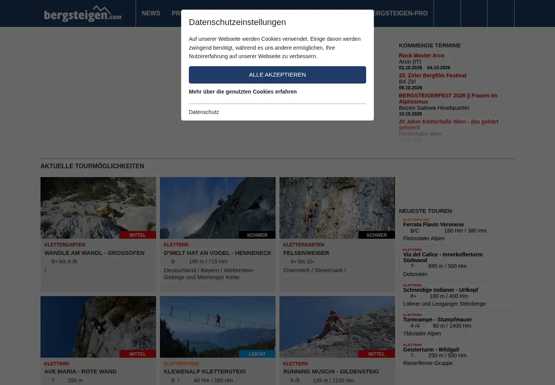The width and height of the screenshot is (555, 385).
Task: Click the bergsteigen.com logo
Action: (x=83, y=13)
